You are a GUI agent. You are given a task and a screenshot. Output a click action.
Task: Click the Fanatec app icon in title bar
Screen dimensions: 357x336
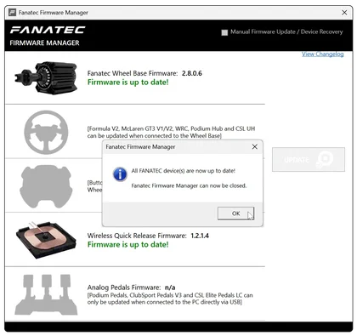point(12,13)
